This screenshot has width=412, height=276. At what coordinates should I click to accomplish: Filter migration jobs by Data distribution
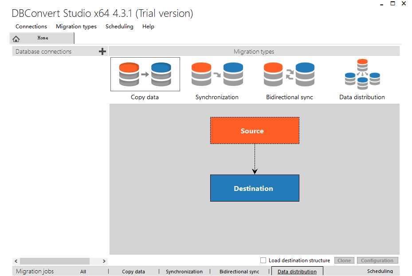[x=297, y=271]
